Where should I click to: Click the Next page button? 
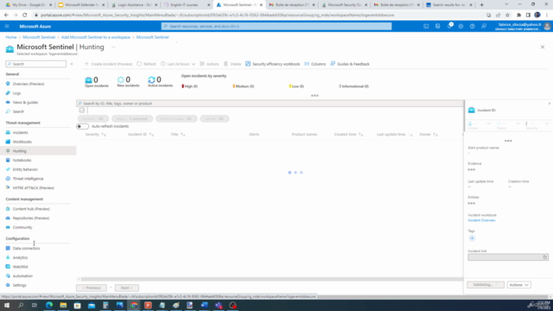127,288
